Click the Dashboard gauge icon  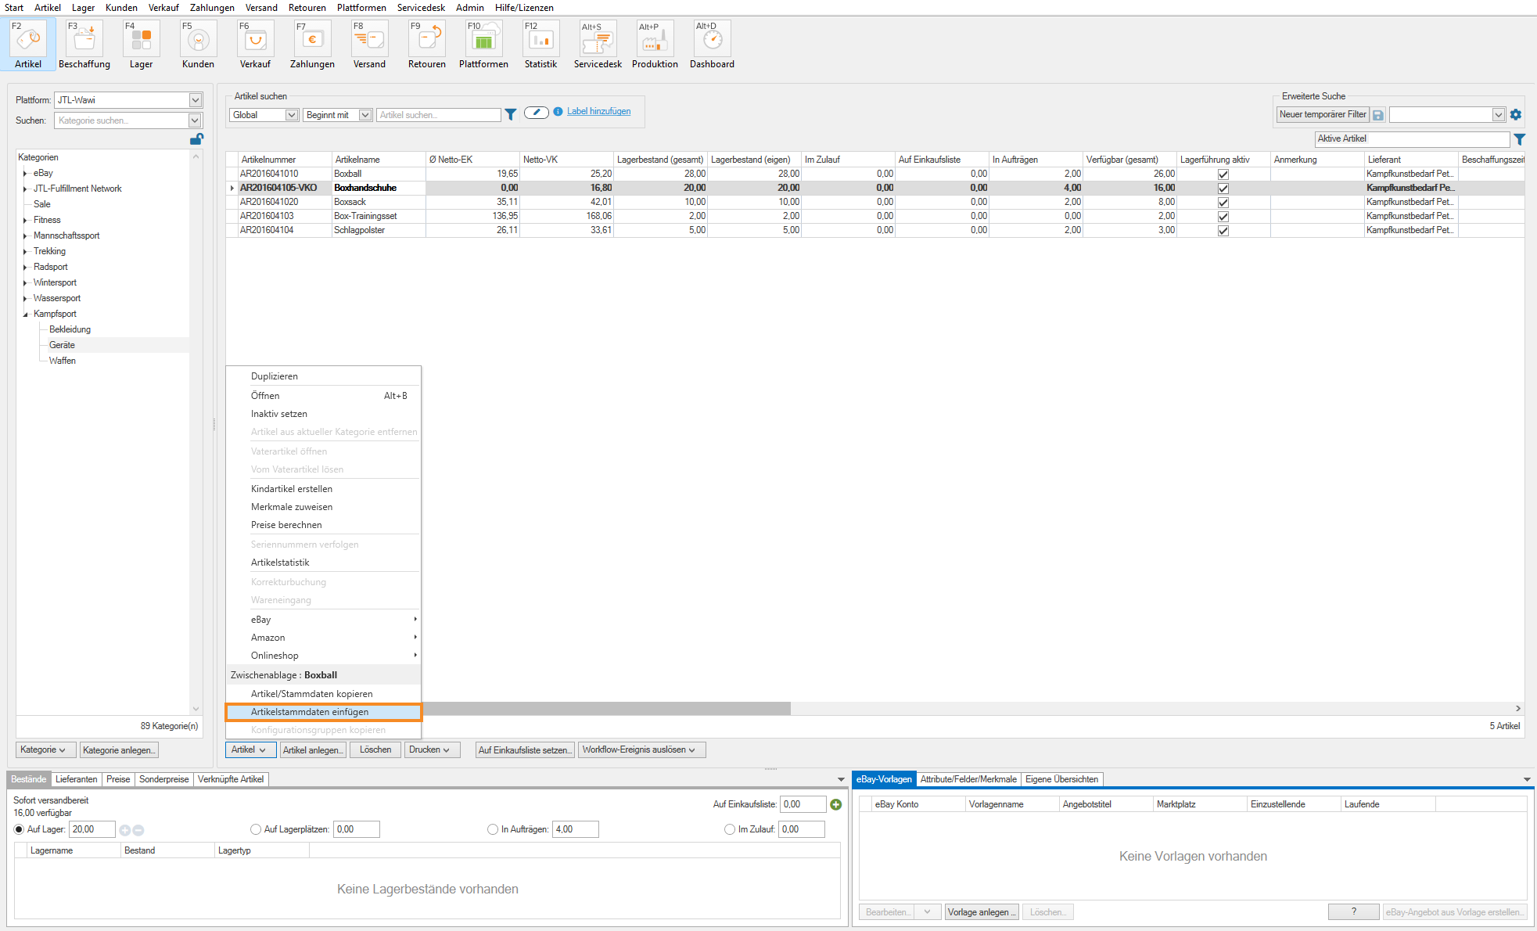coord(712,39)
